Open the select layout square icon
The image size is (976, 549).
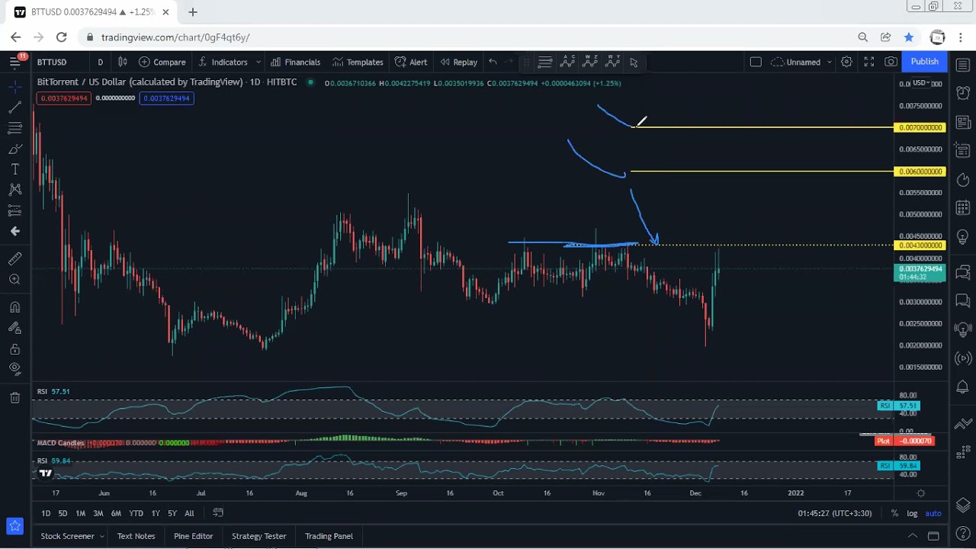pyautogui.click(x=756, y=62)
